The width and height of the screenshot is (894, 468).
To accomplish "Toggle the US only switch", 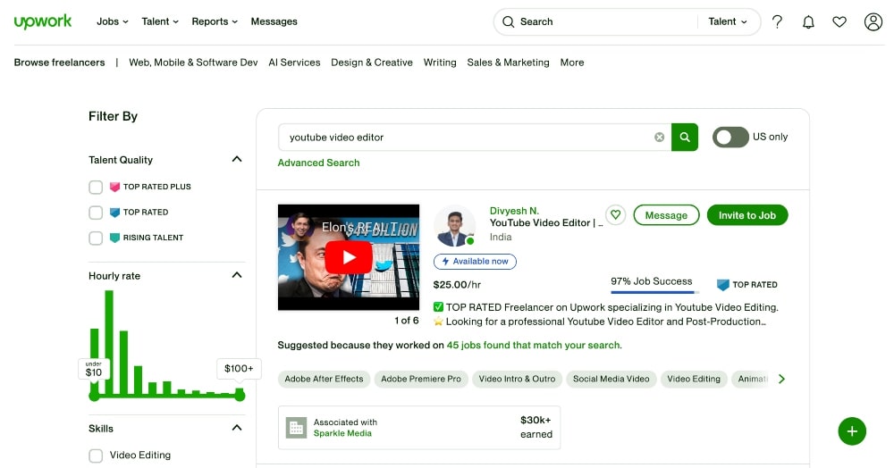I will [730, 138].
